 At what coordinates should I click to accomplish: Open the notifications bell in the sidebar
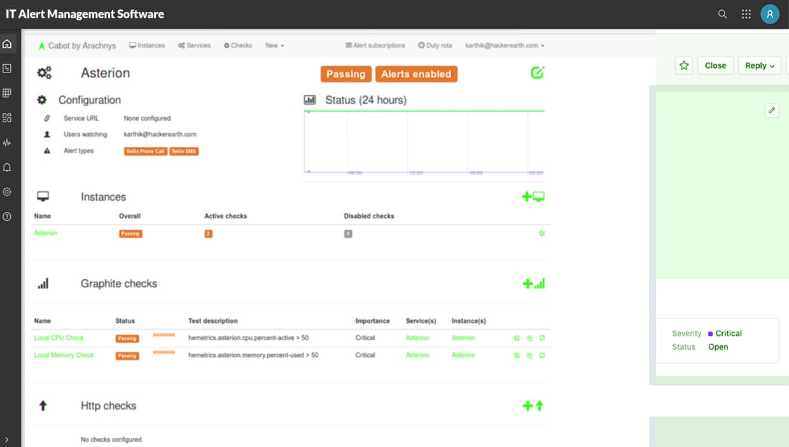(x=6, y=167)
